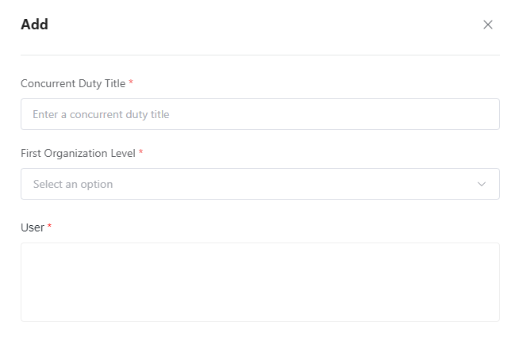Click red asterisk beside First Organization Level
Screen dimensions: 515x340
(140, 153)
